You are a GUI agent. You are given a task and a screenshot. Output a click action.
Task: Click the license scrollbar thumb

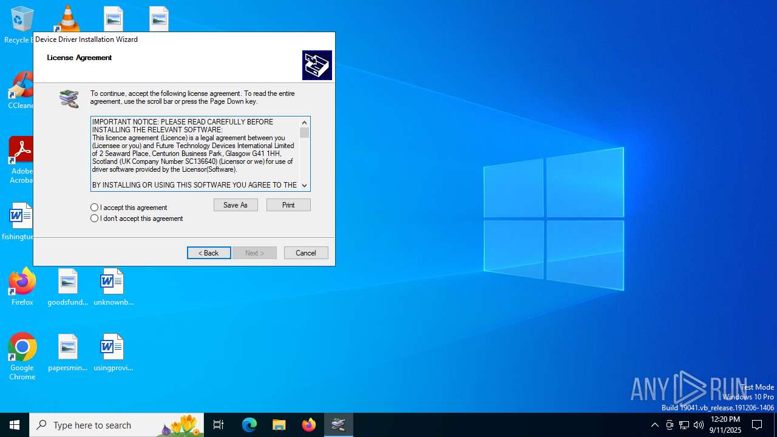[305, 132]
